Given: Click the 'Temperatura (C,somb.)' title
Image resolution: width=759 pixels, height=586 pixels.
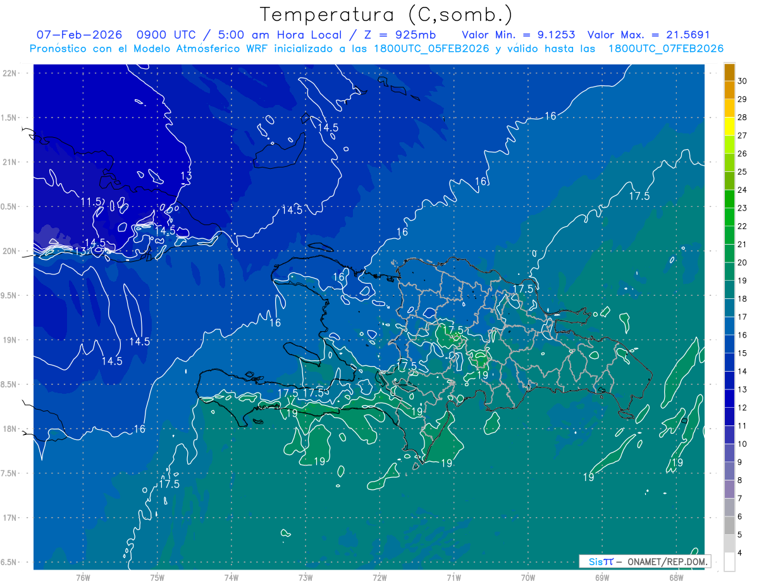Looking at the screenshot, I should 386,15.
